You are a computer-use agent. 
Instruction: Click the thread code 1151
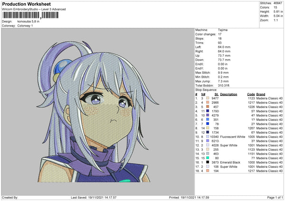point(251,154)
